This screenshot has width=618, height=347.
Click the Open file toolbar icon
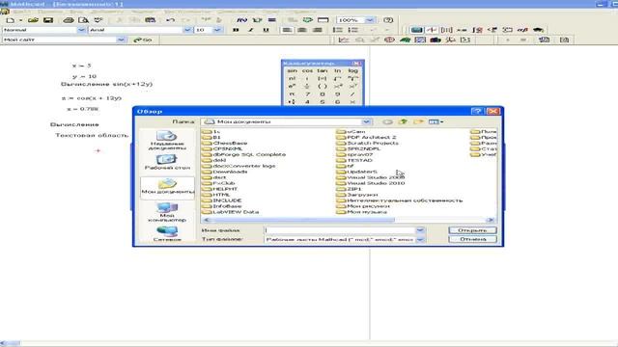tap(33, 20)
